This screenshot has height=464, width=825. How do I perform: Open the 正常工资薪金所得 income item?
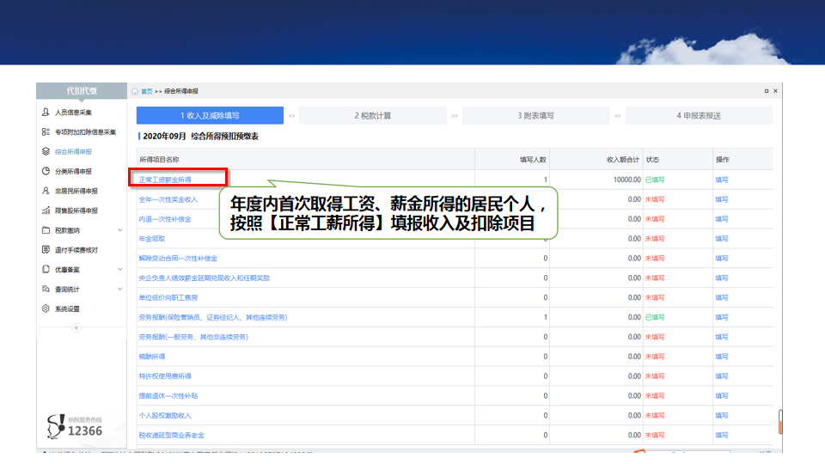tap(165, 180)
